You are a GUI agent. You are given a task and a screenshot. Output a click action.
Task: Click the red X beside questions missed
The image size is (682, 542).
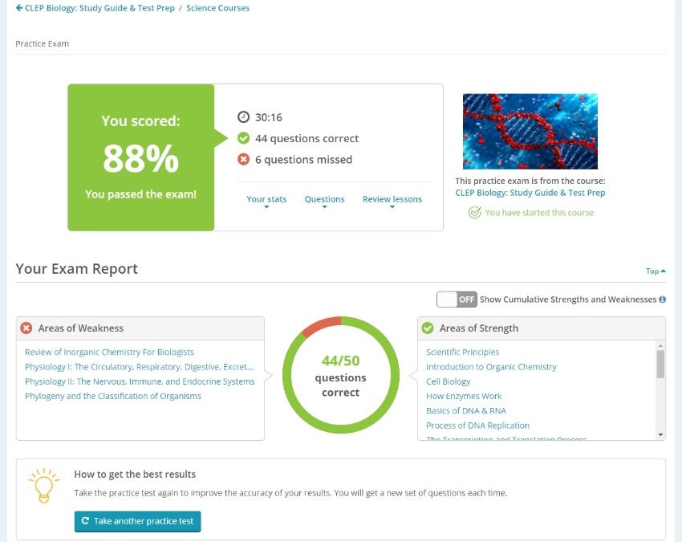coord(243,159)
